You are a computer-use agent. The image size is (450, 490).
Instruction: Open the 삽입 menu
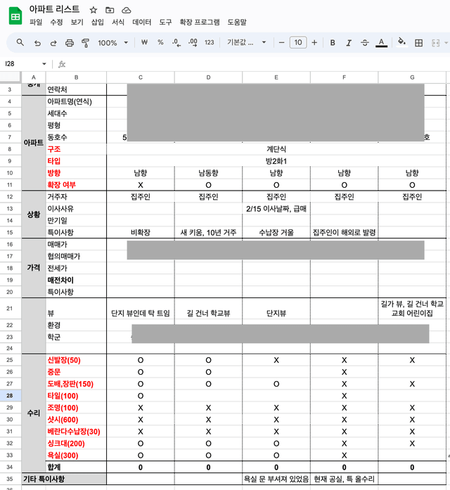(98, 22)
